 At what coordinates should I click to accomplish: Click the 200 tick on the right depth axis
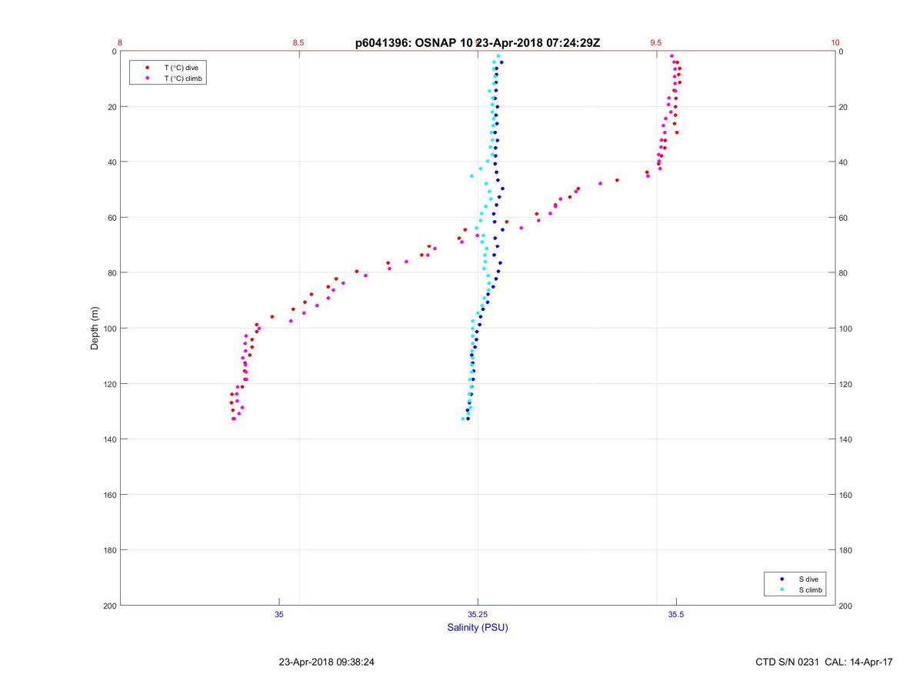coord(846,606)
